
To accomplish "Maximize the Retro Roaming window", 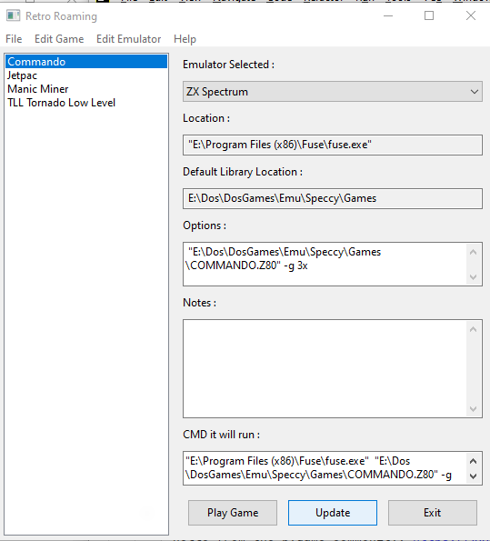I will [x=429, y=15].
